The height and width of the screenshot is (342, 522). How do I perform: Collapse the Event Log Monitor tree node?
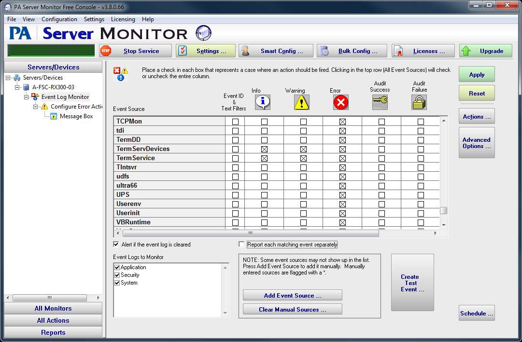pyautogui.click(x=27, y=97)
